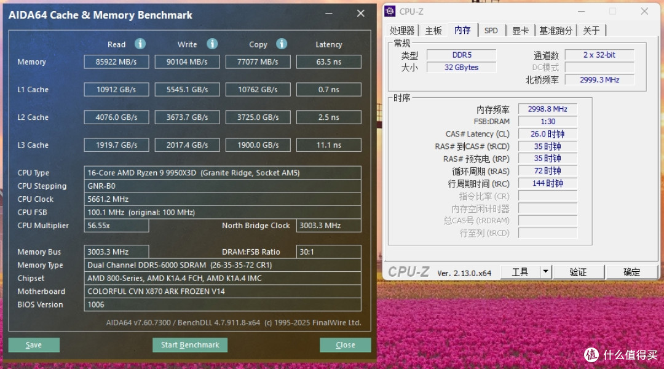This screenshot has height=369, width=664.
Task: Click the Memory Bus 3003.3 MHz field
Action: pyautogui.click(x=116, y=252)
